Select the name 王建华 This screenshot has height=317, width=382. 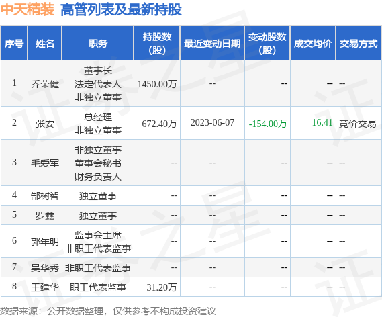[x=45, y=287]
